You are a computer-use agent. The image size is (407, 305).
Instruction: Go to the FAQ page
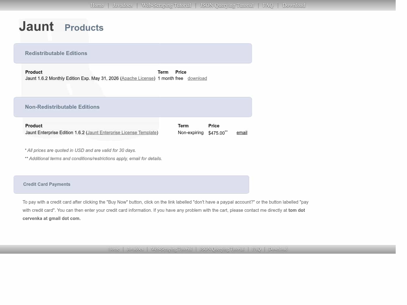pos(268,5)
